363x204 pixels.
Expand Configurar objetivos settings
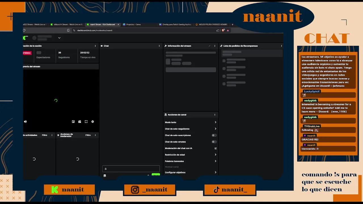(x=216, y=172)
